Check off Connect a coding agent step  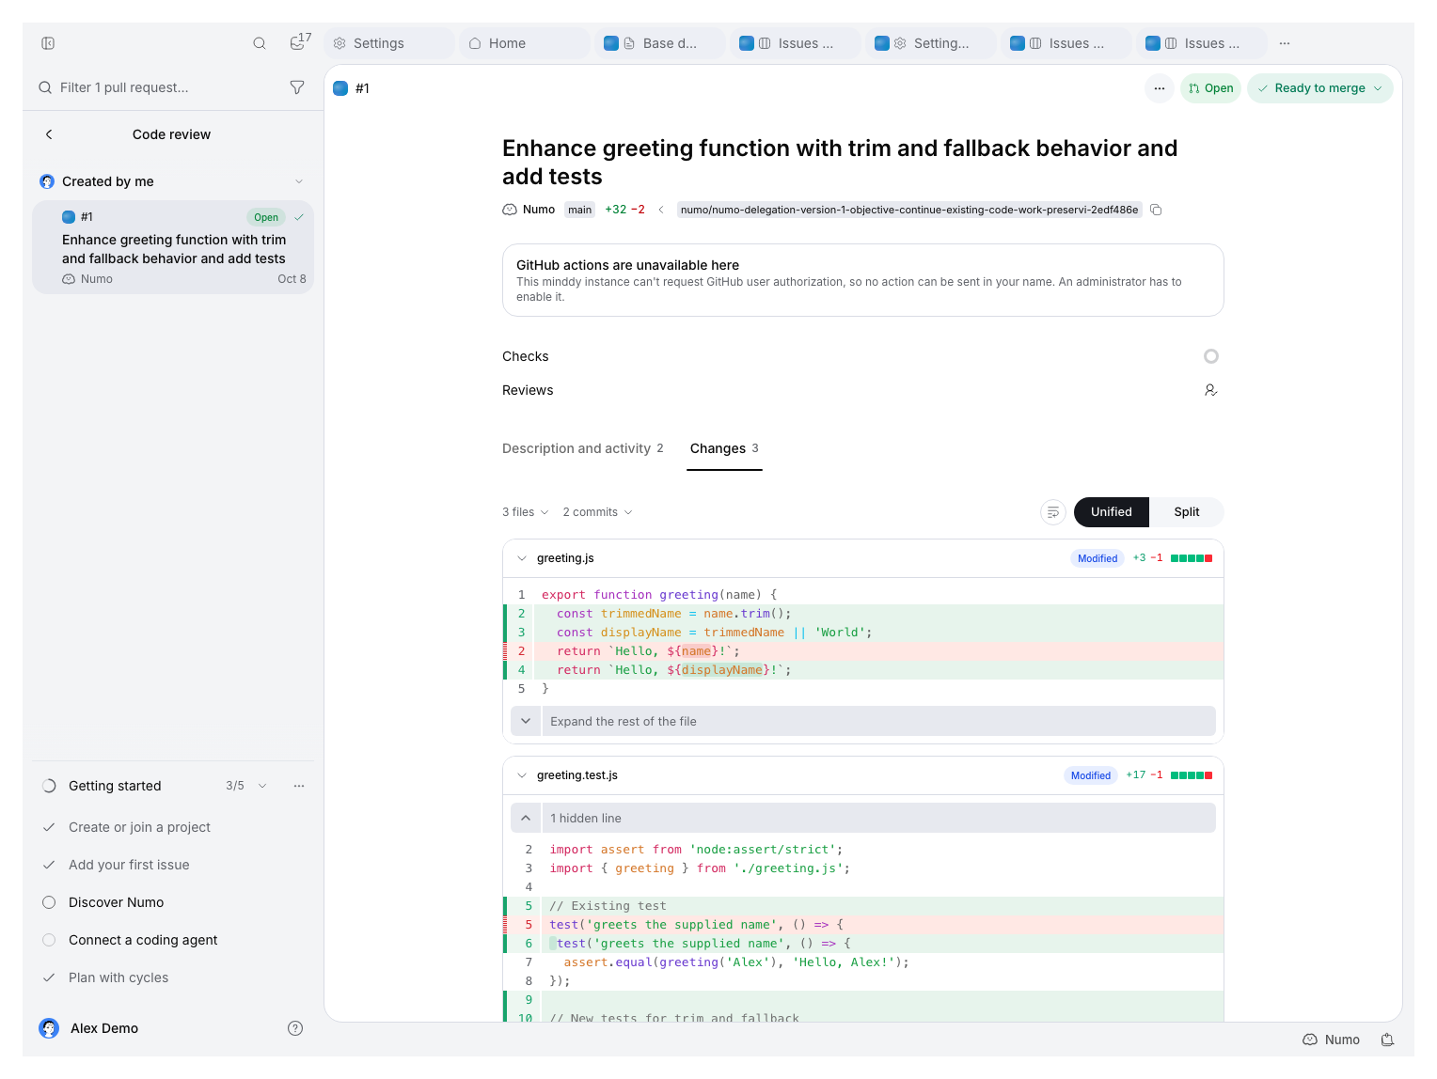point(49,940)
